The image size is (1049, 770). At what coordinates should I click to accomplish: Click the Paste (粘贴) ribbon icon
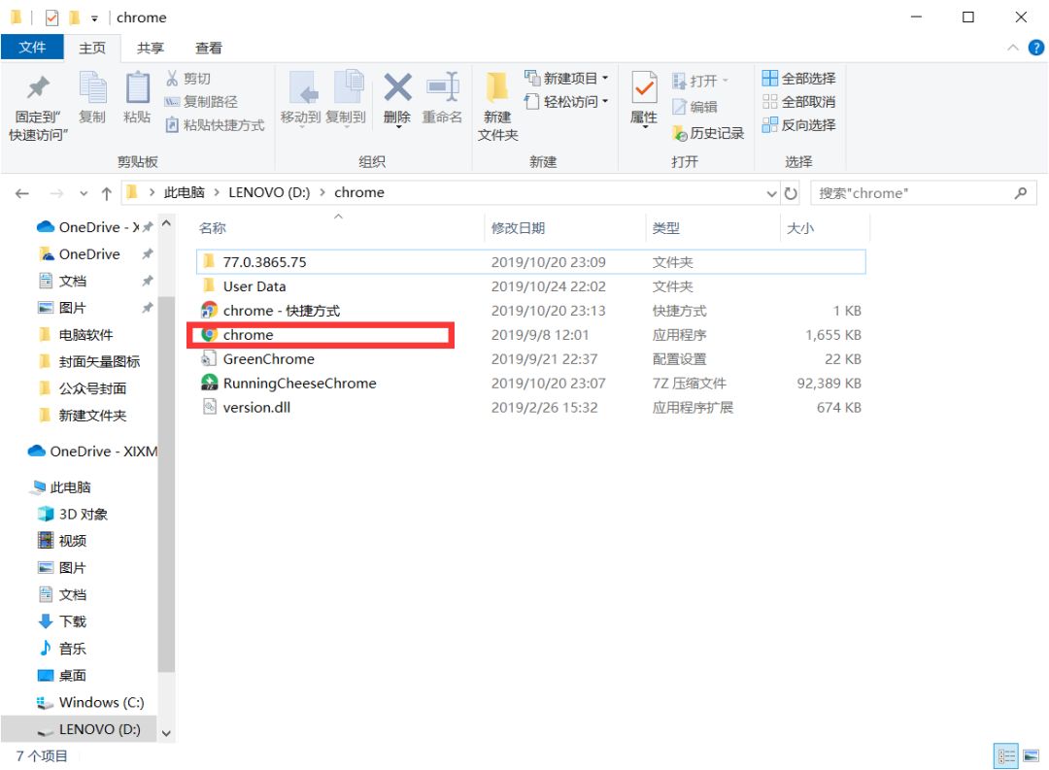[x=137, y=87]
